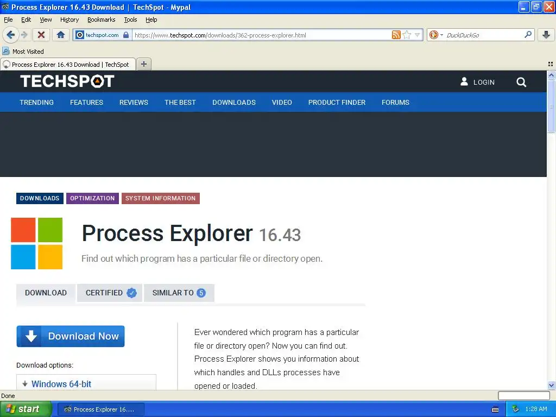Screen dimensions: 556x417
Task: Go to FEATURES in the site navigation
Action: coord(86,103)
